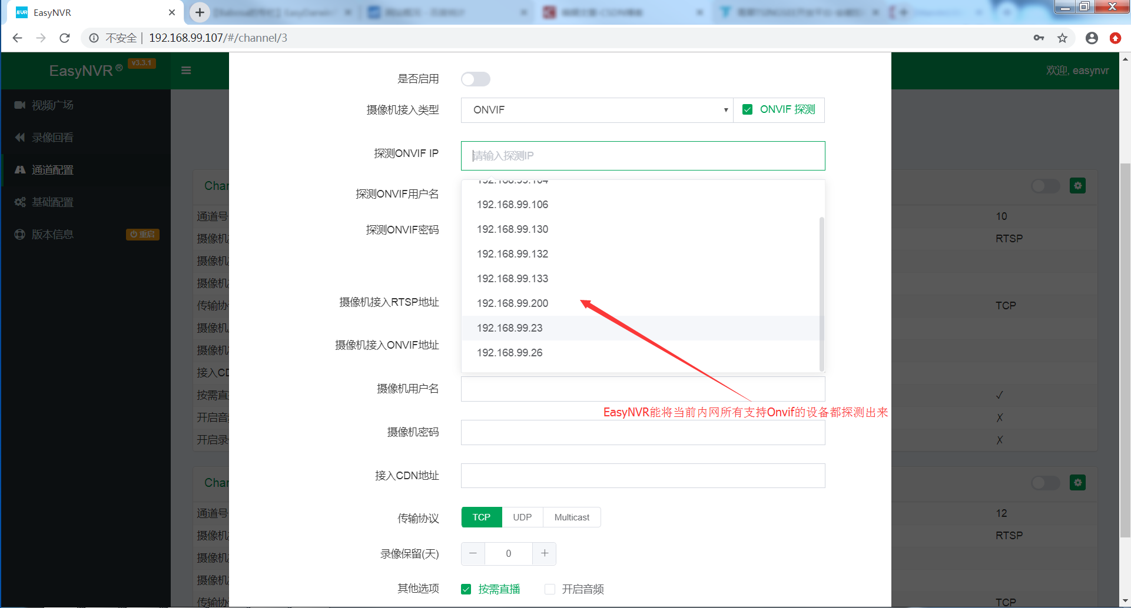Toggle the 是否启用 enable switch

[476, 79]
